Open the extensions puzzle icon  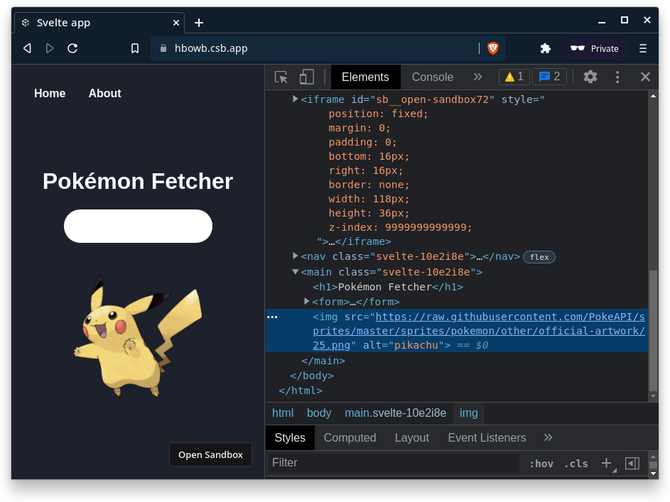tap(545, 48)
